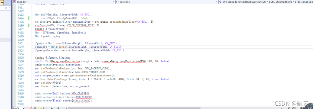The image size is (313, 109).
Task: Click 'fgmaskbg = Mat::zeros' line
Action: [x=79, y=47]
